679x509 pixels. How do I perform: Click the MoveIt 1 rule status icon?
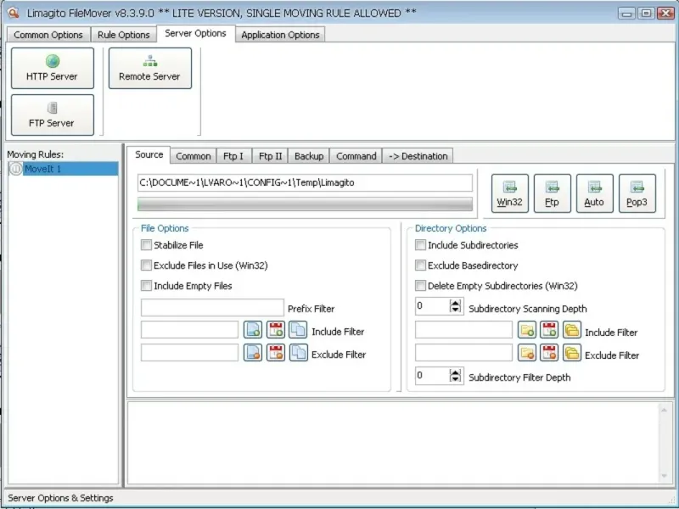16,169
